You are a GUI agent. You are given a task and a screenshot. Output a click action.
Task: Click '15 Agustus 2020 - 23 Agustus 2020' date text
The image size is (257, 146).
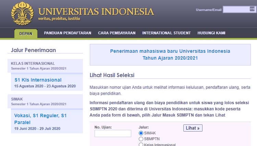point(45,86)
